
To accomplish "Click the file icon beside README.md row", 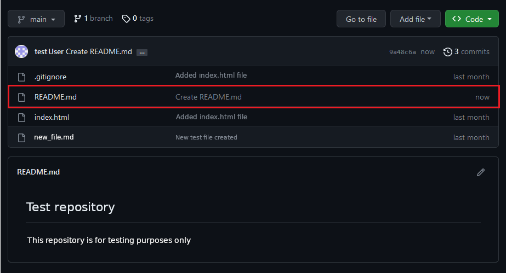I will 22,97.
